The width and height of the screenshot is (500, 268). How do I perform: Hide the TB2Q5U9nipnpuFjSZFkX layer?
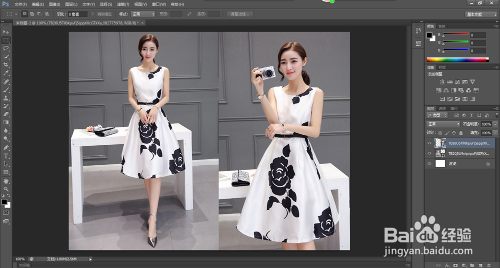pos(429,153)
